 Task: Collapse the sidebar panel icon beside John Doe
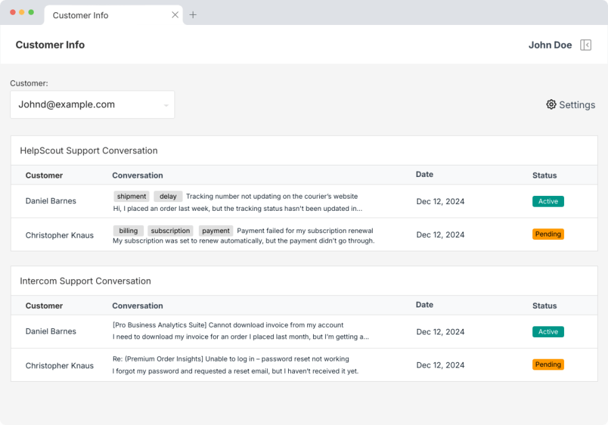click(x=586, y=45)
